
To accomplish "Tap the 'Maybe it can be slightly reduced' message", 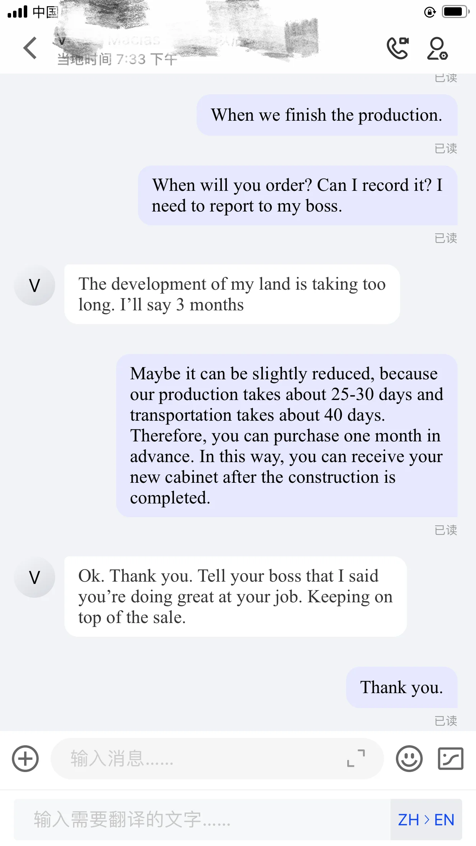I will (x=286, y=436).
